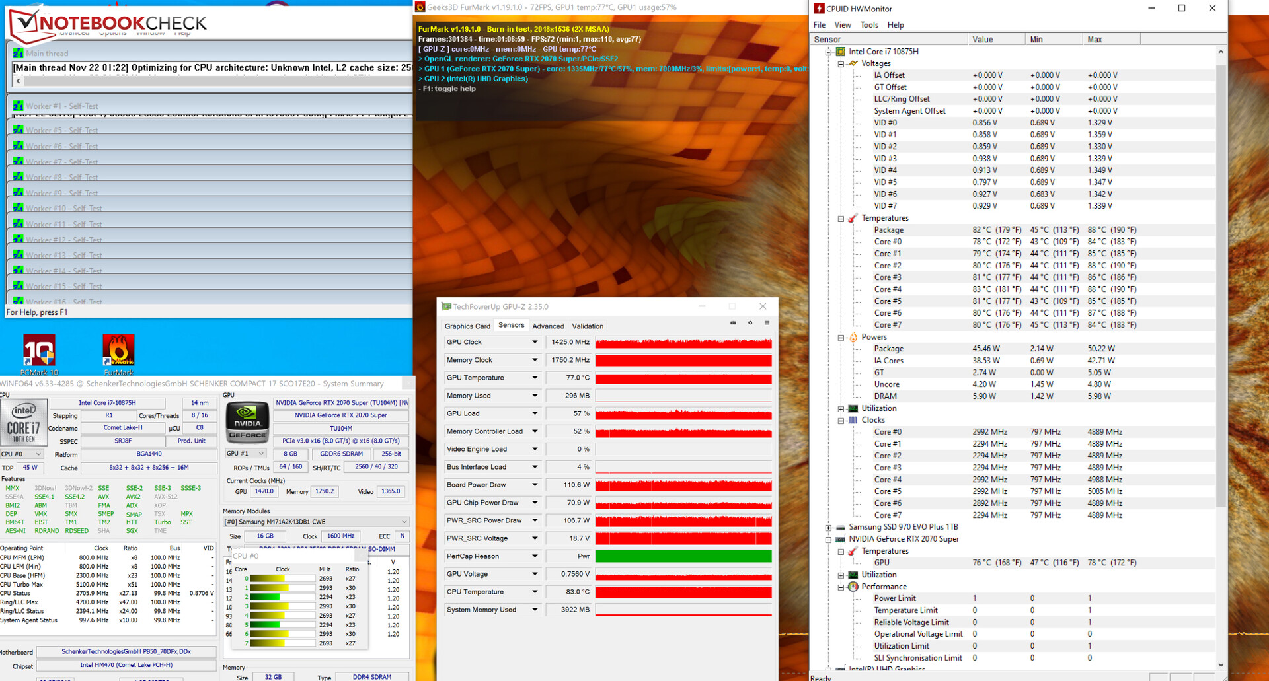Collapse Intel Core i7 10875H tree node

pos(828,52)
